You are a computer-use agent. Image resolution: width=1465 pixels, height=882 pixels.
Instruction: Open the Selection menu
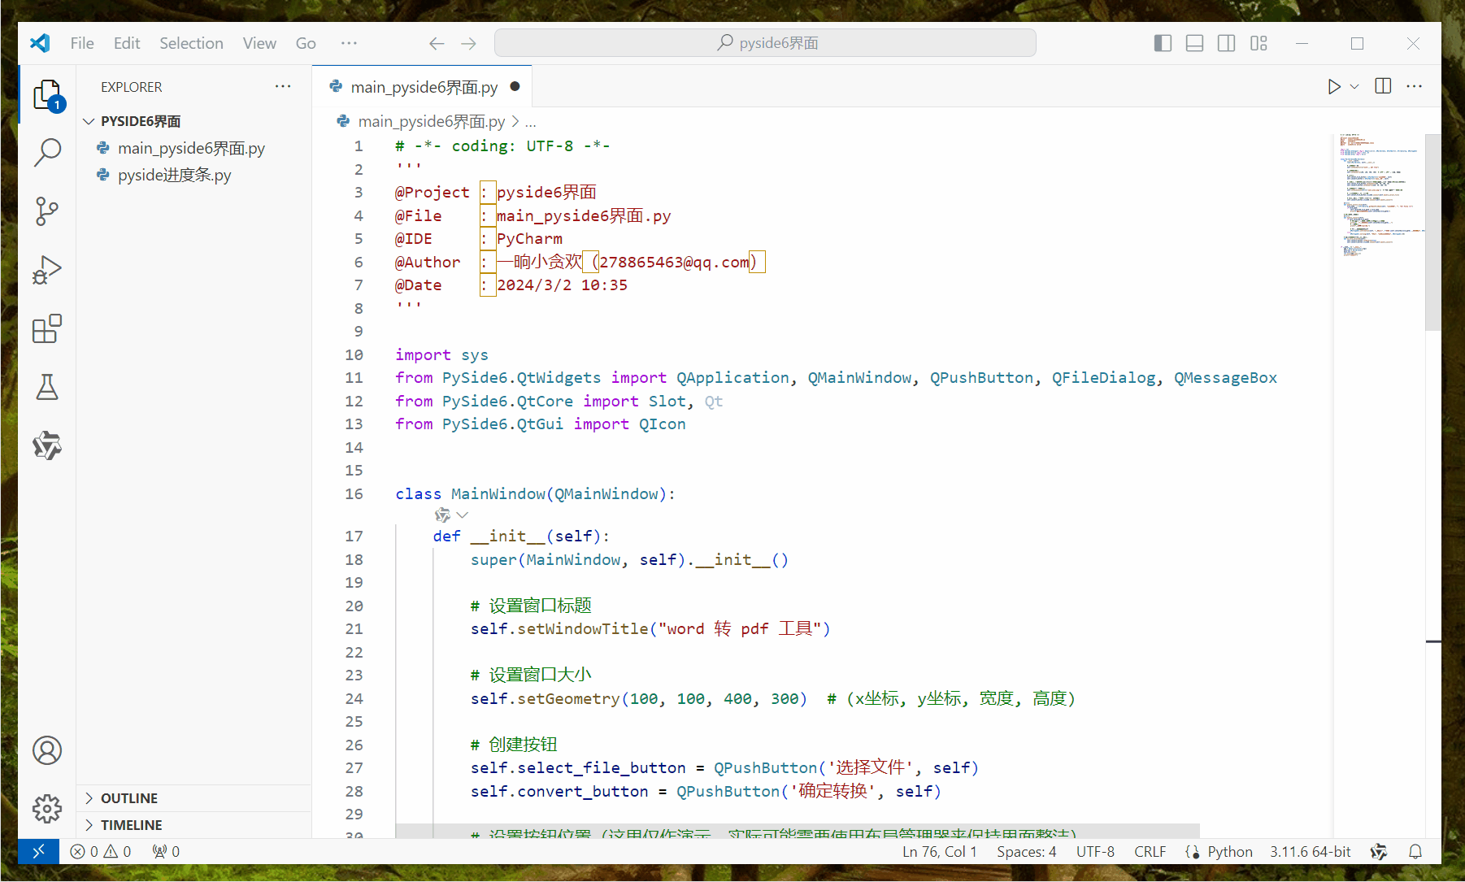point(191,43)
